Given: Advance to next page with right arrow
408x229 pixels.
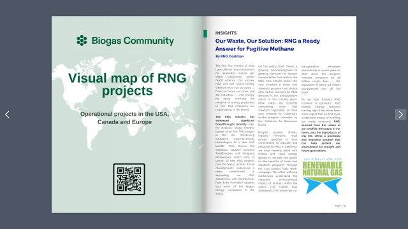Looking at the screenshot, I should click(400, 114).
